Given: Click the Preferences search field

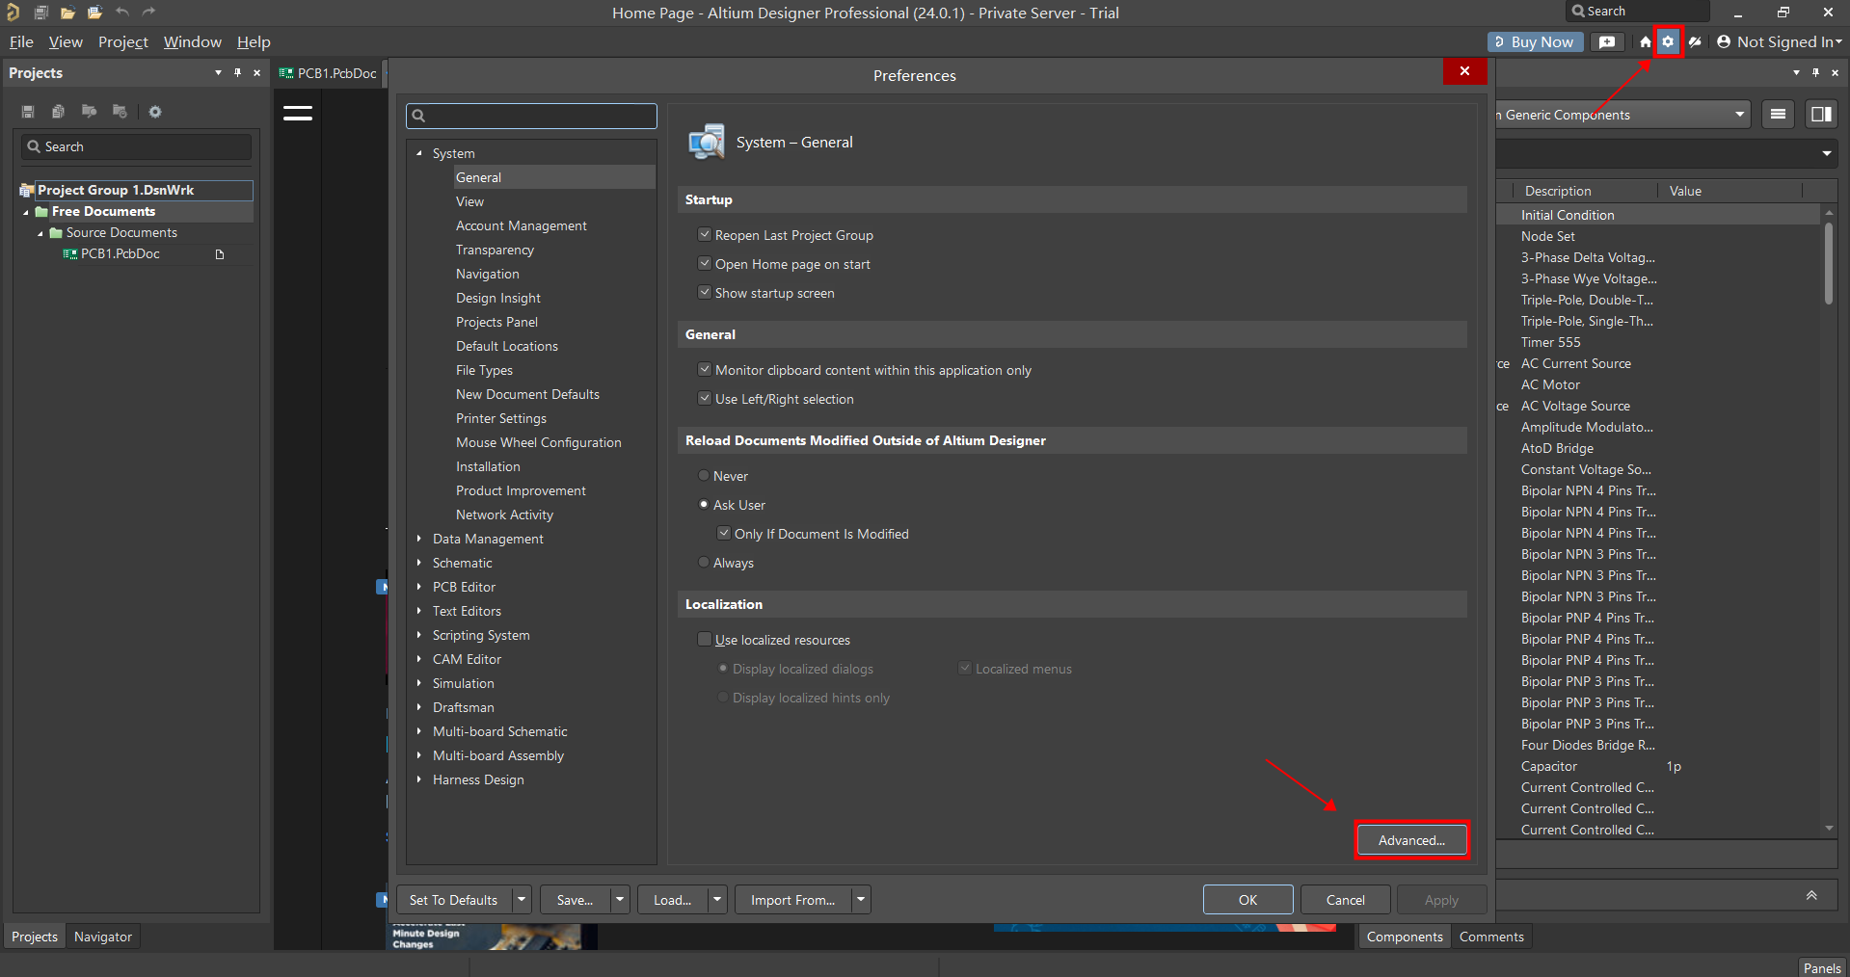Looking at the screenshot, I should [x=531, y=116].
